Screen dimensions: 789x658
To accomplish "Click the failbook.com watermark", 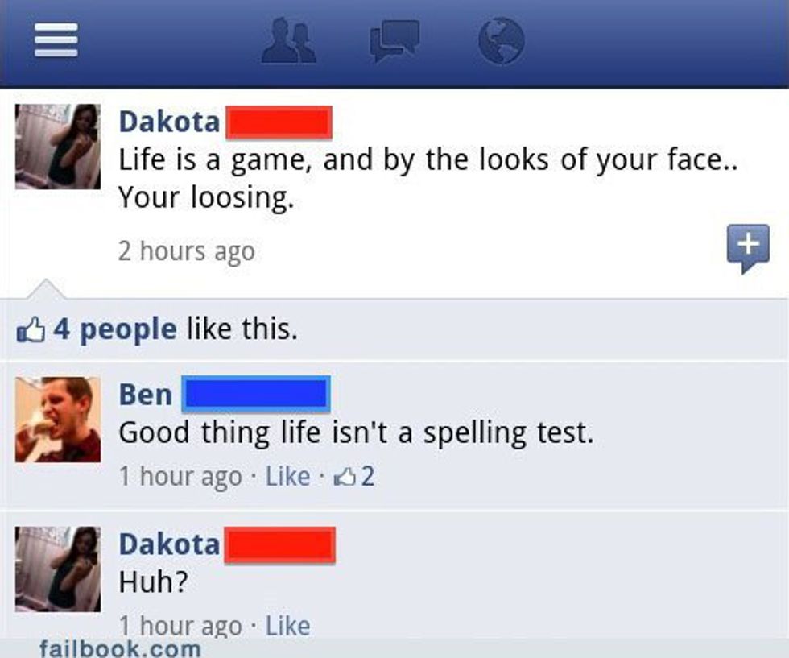I will [x=120, y=648].
